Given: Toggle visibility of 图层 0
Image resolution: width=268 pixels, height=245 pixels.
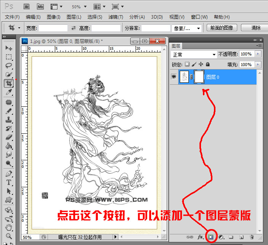Looking at the screenshot, I should point(174,77).
